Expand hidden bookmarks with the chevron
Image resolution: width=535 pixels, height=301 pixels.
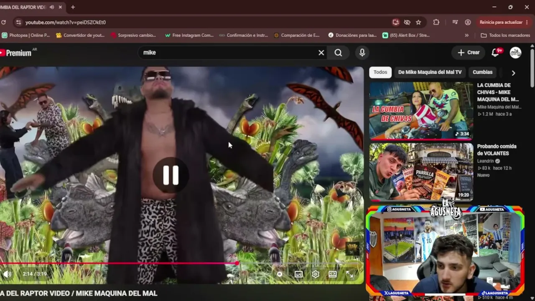pyautogui.click(x=466, y=36)
